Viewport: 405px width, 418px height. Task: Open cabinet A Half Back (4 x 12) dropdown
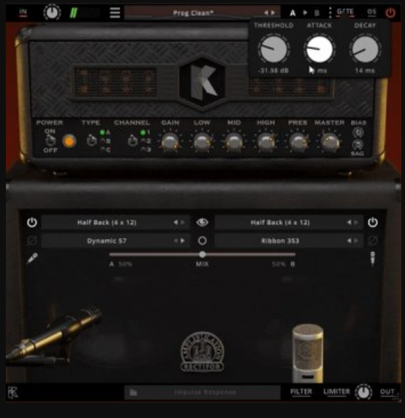point(107,222)
